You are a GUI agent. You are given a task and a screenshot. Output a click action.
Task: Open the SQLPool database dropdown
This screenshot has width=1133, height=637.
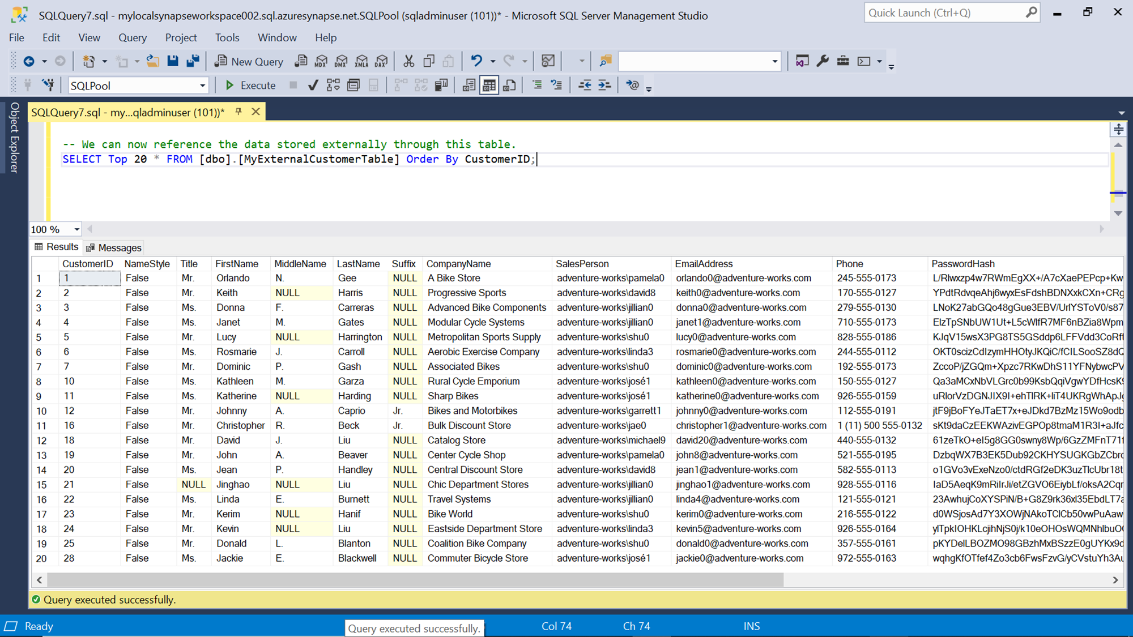pos(202,85)
